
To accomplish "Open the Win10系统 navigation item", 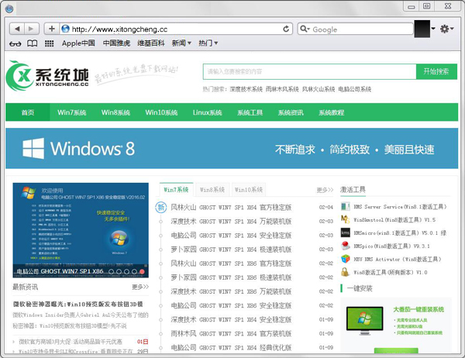I will 161,112.
